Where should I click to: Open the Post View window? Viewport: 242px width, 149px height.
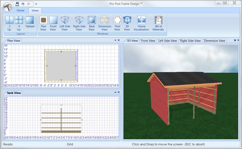coord(117,23)
